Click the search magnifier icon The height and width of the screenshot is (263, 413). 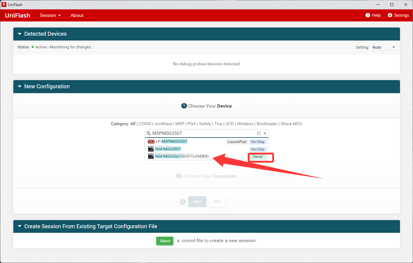pos(149,133)
